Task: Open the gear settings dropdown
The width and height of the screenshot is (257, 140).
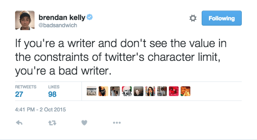Action: coord(193,18)
